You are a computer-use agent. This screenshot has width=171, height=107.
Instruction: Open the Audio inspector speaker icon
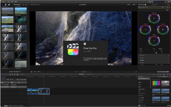[143, 5]
